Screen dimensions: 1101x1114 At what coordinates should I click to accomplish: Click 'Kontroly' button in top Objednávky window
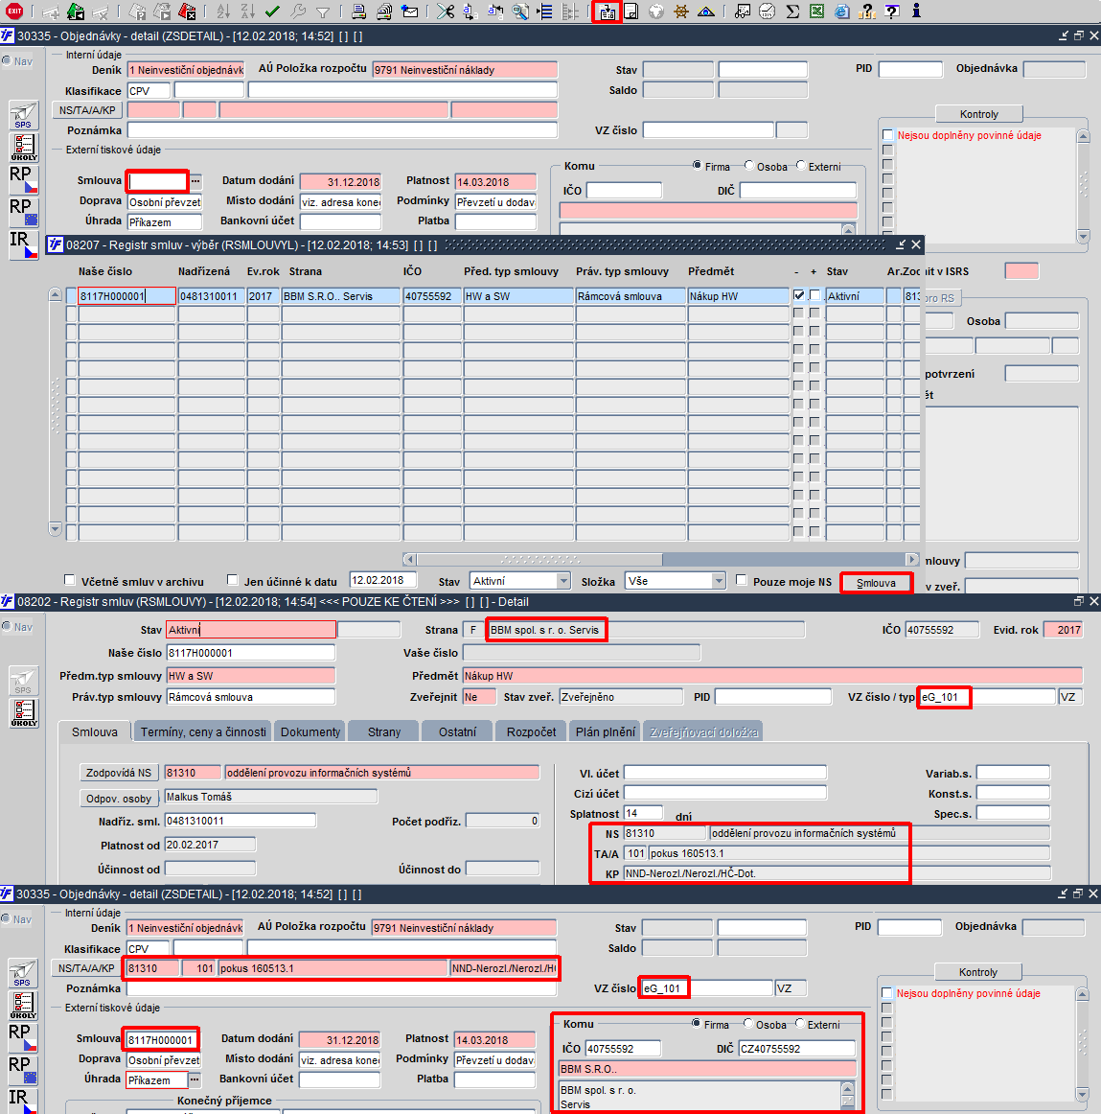[x=978, y=114]
